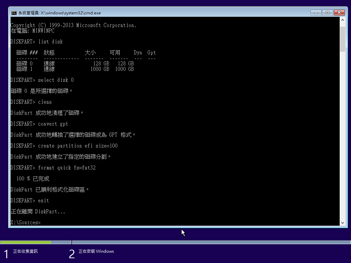Click the window title 'X:\windows\system32\cmd.exe'
The width and height of the screenshot is (351, 263).
point(71,13)
